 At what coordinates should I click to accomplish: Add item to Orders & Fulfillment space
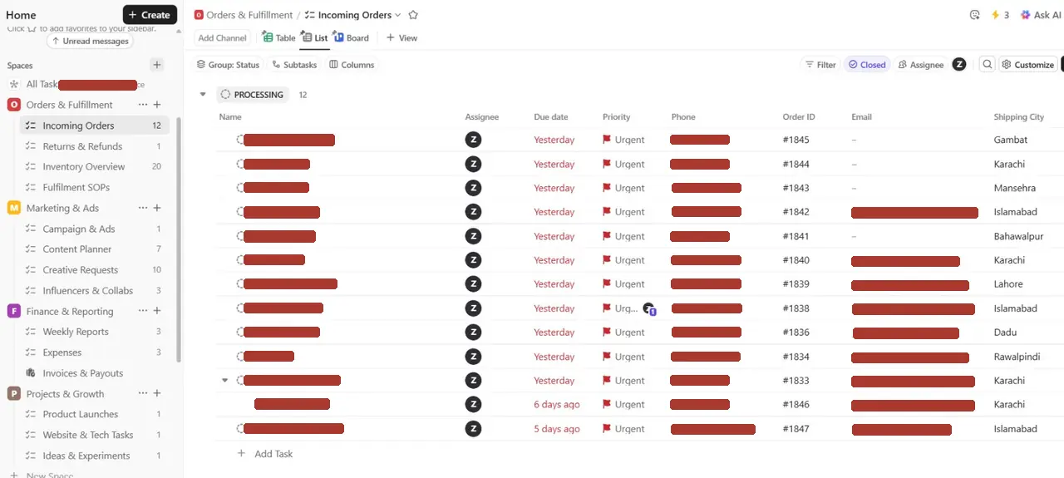click(x=157, y=105)
